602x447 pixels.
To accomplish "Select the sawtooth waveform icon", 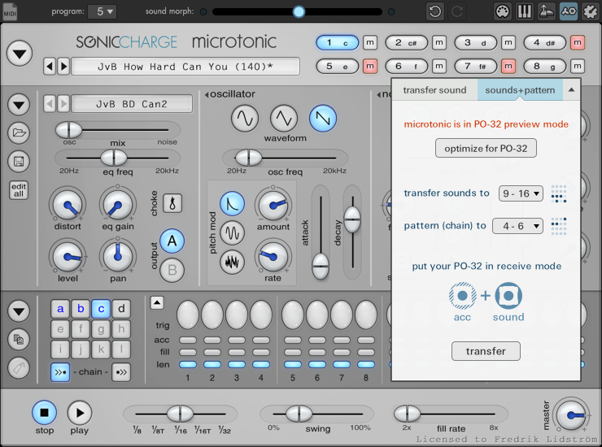I will coord(323,119).
